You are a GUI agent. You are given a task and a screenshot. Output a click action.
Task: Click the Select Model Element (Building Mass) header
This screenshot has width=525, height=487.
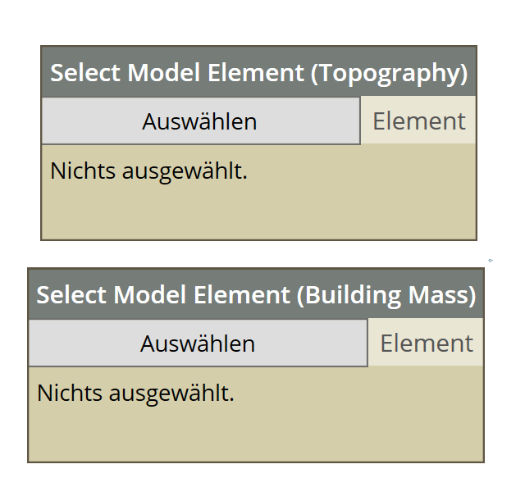tap(256, 295)
